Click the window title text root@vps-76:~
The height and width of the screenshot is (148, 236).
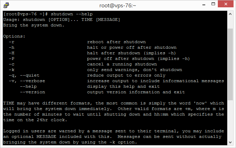tap(117, 6)
